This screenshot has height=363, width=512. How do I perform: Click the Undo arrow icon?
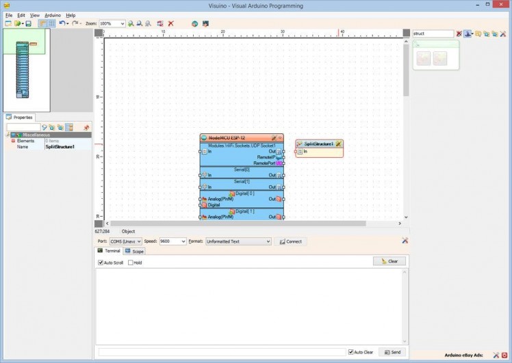62,23
